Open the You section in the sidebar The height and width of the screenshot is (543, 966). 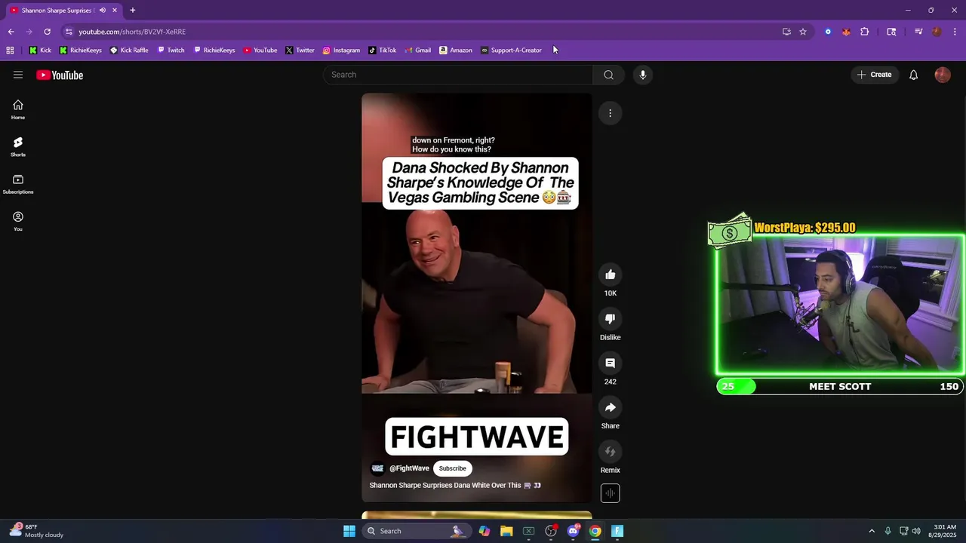point(18,221)
